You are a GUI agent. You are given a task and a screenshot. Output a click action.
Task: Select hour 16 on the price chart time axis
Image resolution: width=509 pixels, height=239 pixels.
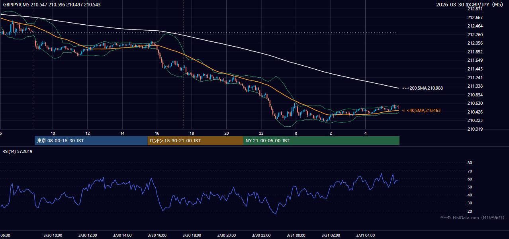point(157,133)
